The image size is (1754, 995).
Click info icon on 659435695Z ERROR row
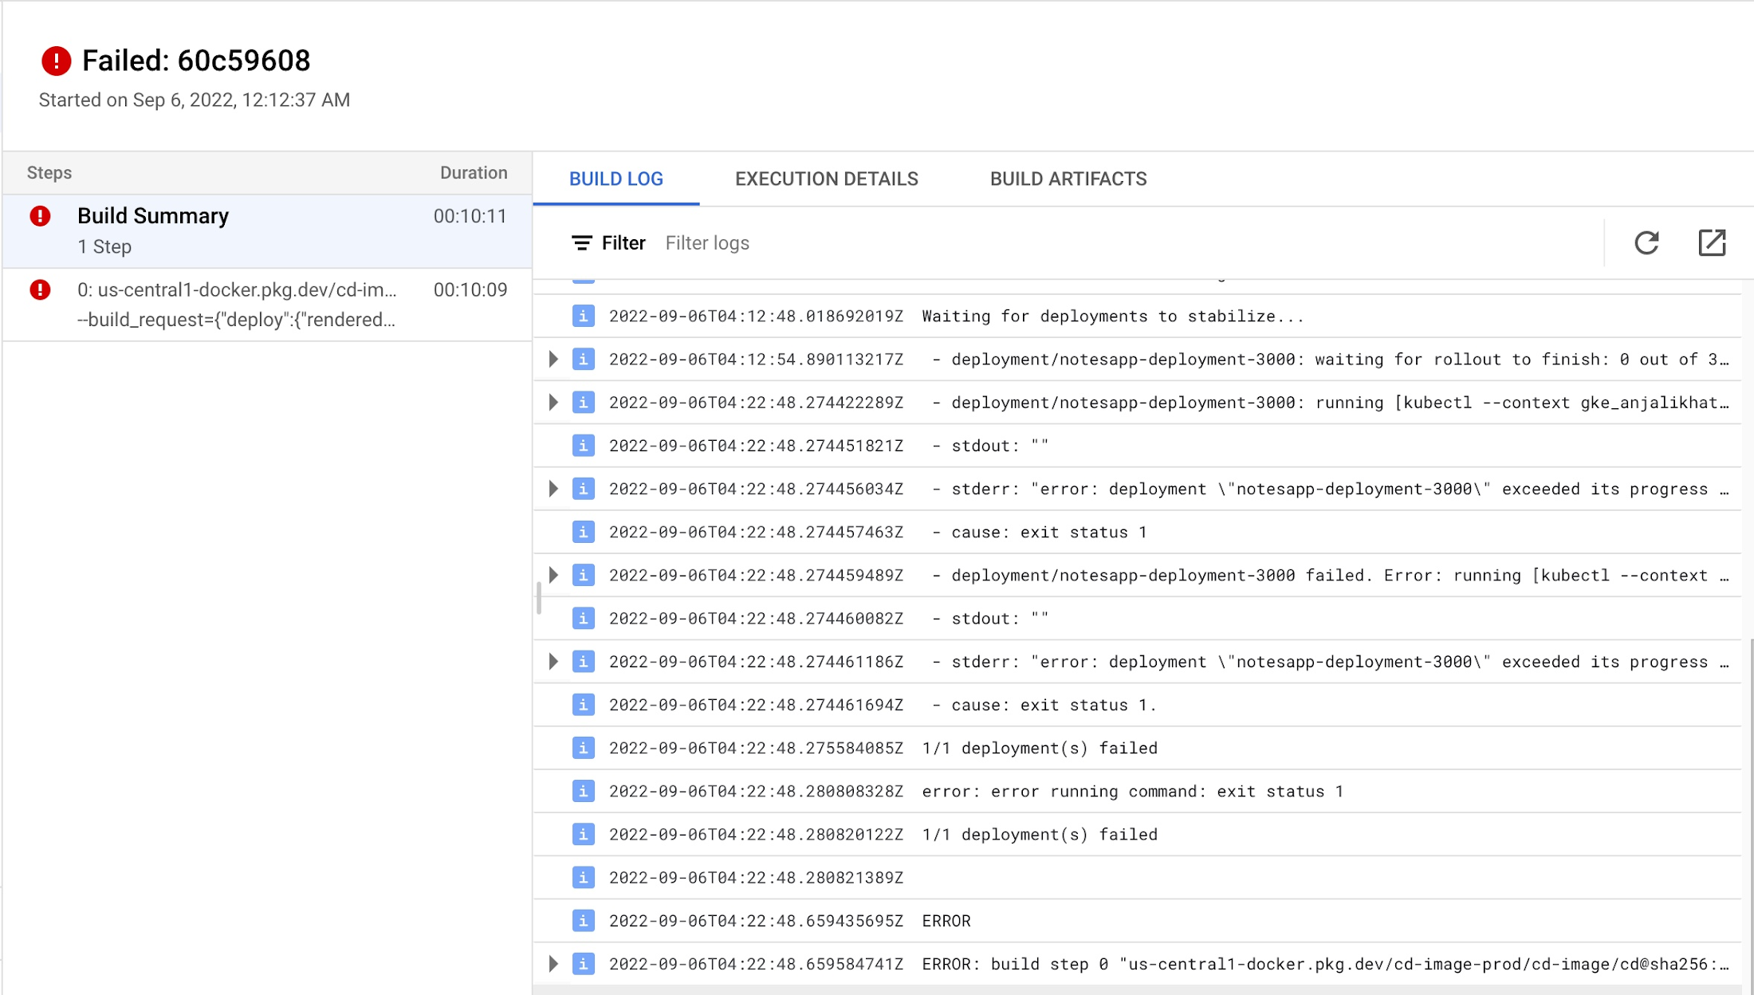point(584,921)
